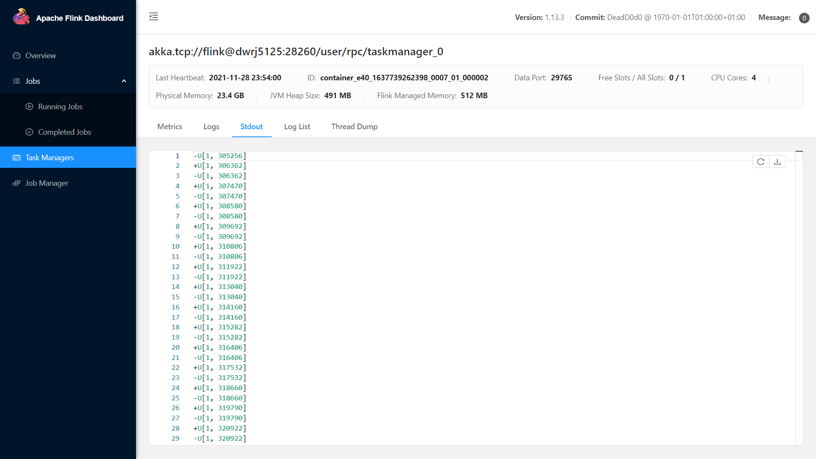Viewport: 816px width, 459px height.
Task: Click the Jobs menu list icon
Action: point(17,81)
